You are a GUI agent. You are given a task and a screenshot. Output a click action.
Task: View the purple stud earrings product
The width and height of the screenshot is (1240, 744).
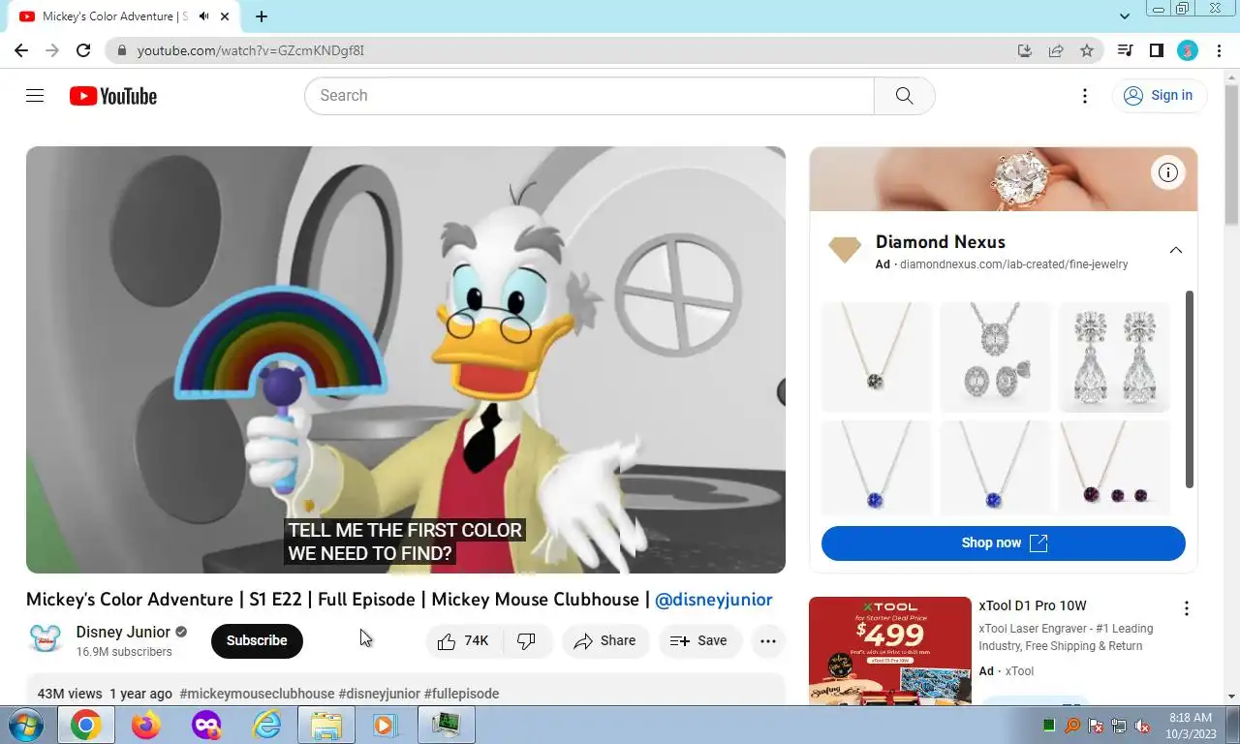point(1114,467)
